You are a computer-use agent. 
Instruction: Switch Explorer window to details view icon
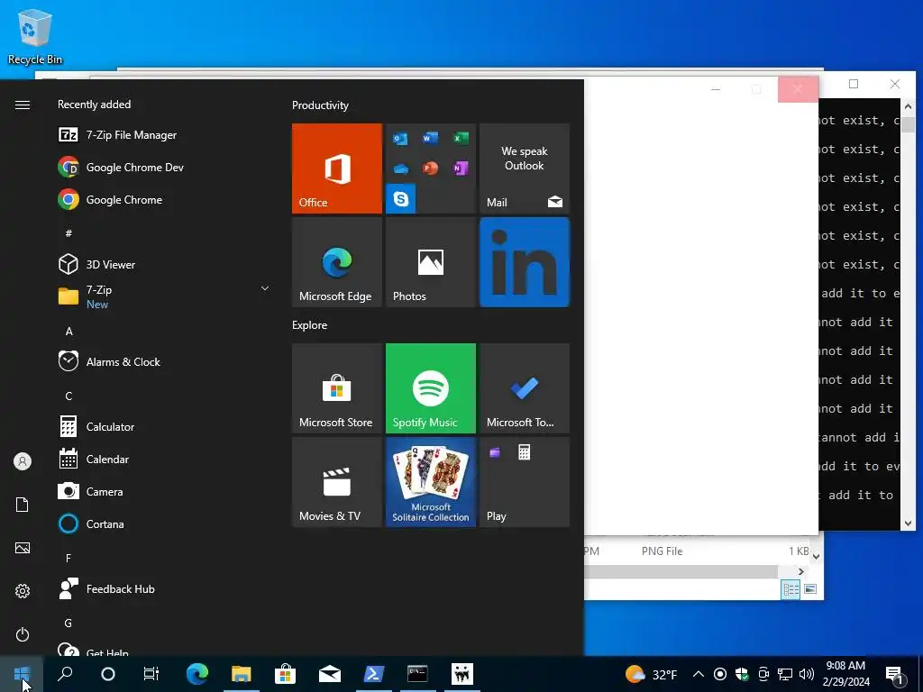pos(790,589)
